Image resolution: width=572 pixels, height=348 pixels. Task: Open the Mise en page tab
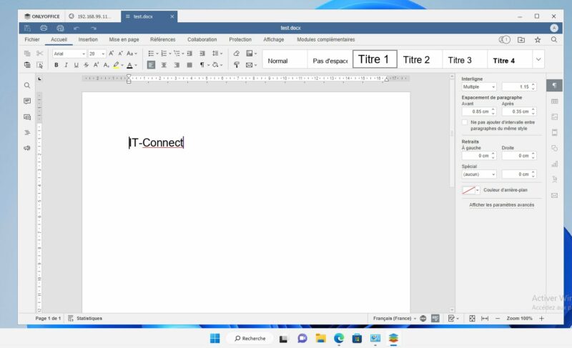124,39
